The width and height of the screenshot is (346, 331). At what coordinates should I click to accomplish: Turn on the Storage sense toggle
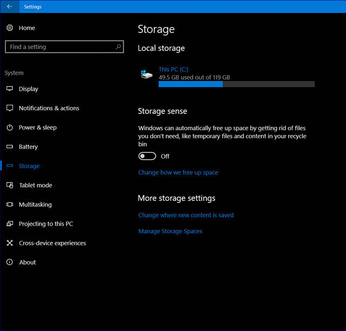147,156
